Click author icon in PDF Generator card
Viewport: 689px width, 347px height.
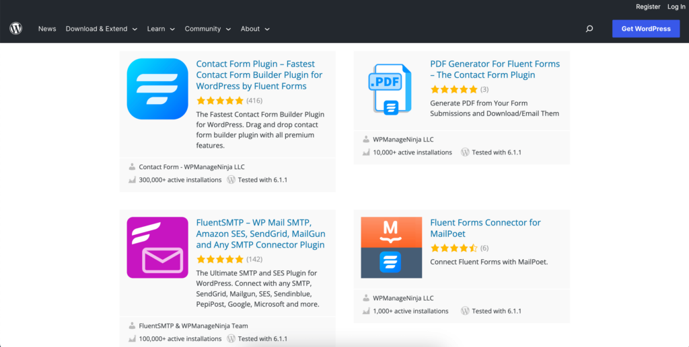pos(366,140)
